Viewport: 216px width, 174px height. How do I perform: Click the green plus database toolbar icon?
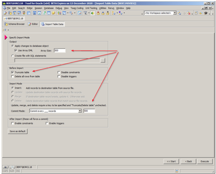[44, 13]
